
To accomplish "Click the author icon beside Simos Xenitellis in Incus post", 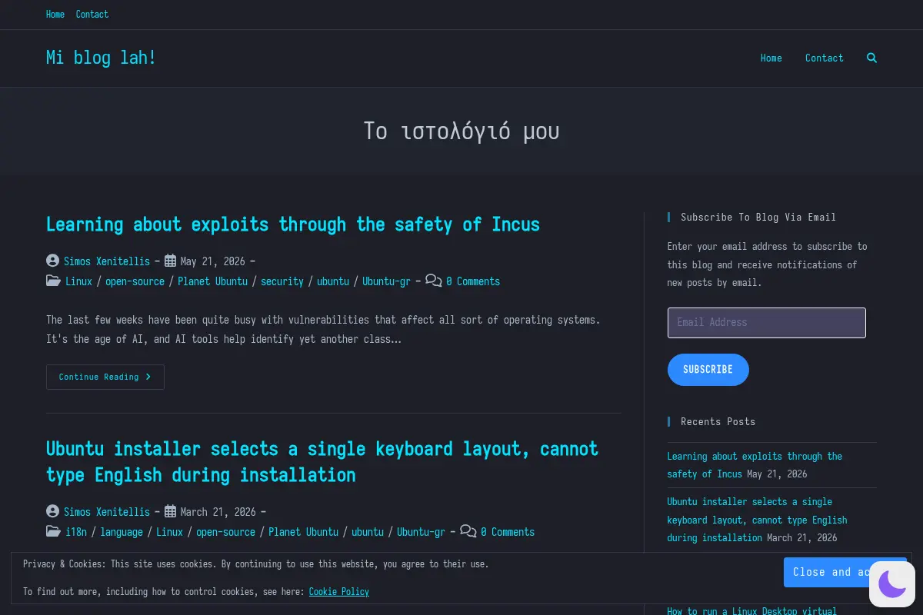I will [x=52, y=261].
